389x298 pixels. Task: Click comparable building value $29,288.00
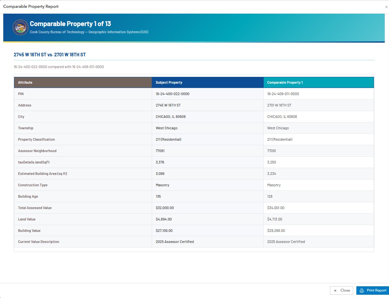coord(276,231)
